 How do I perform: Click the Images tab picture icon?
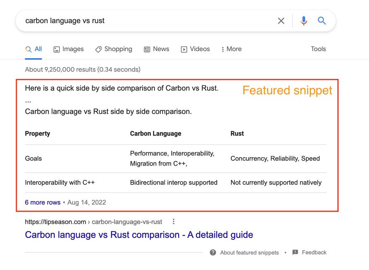tap(57, 49)
